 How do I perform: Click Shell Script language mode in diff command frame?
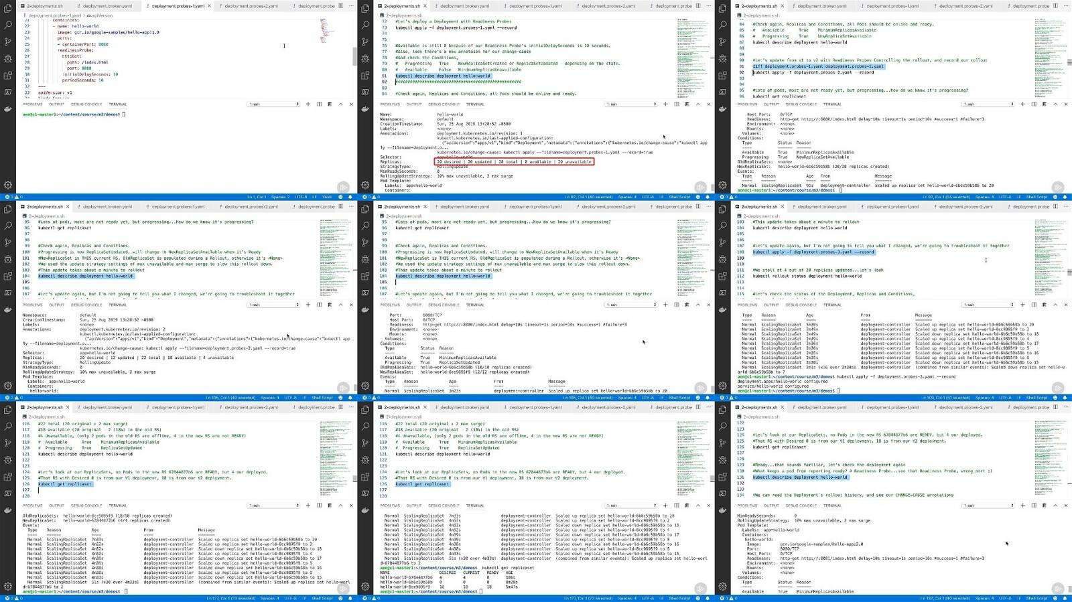[x=1037, y=197]
